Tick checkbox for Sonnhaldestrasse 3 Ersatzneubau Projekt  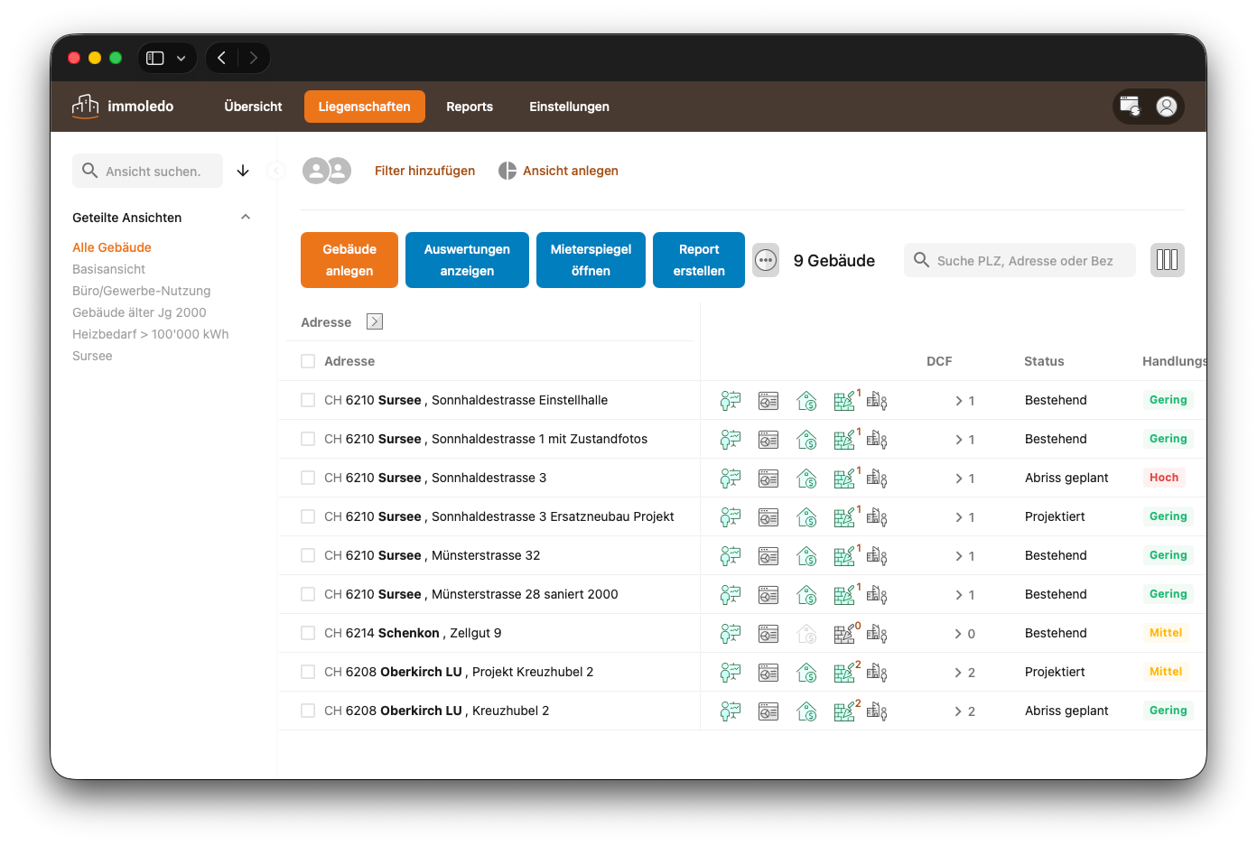pyautogui.click(x=308, y=516)
